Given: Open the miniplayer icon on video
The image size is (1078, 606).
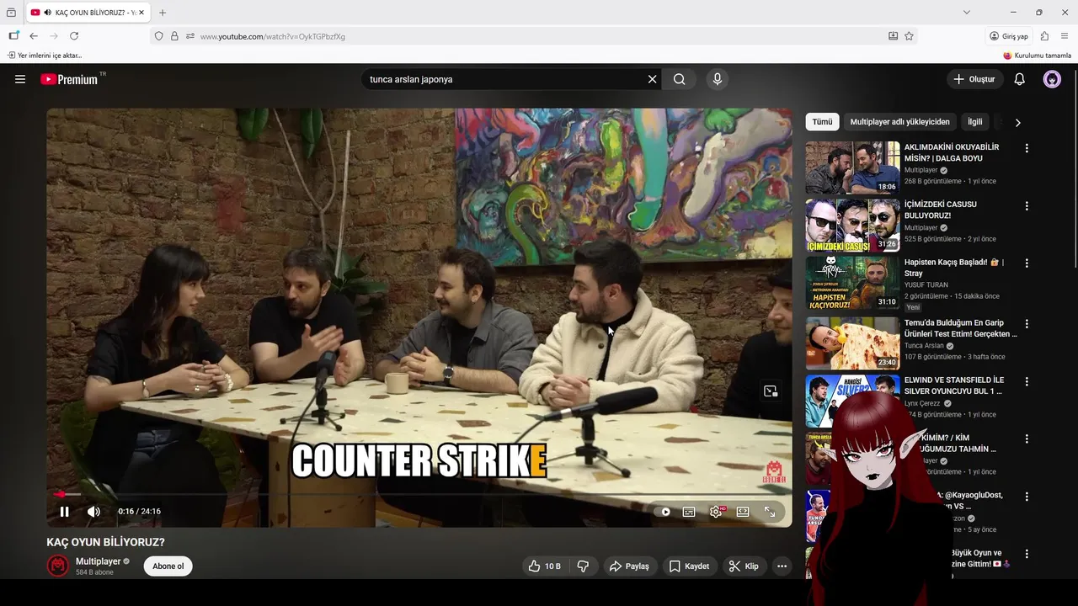Looking at the screenshot, I should coord(771,391).
